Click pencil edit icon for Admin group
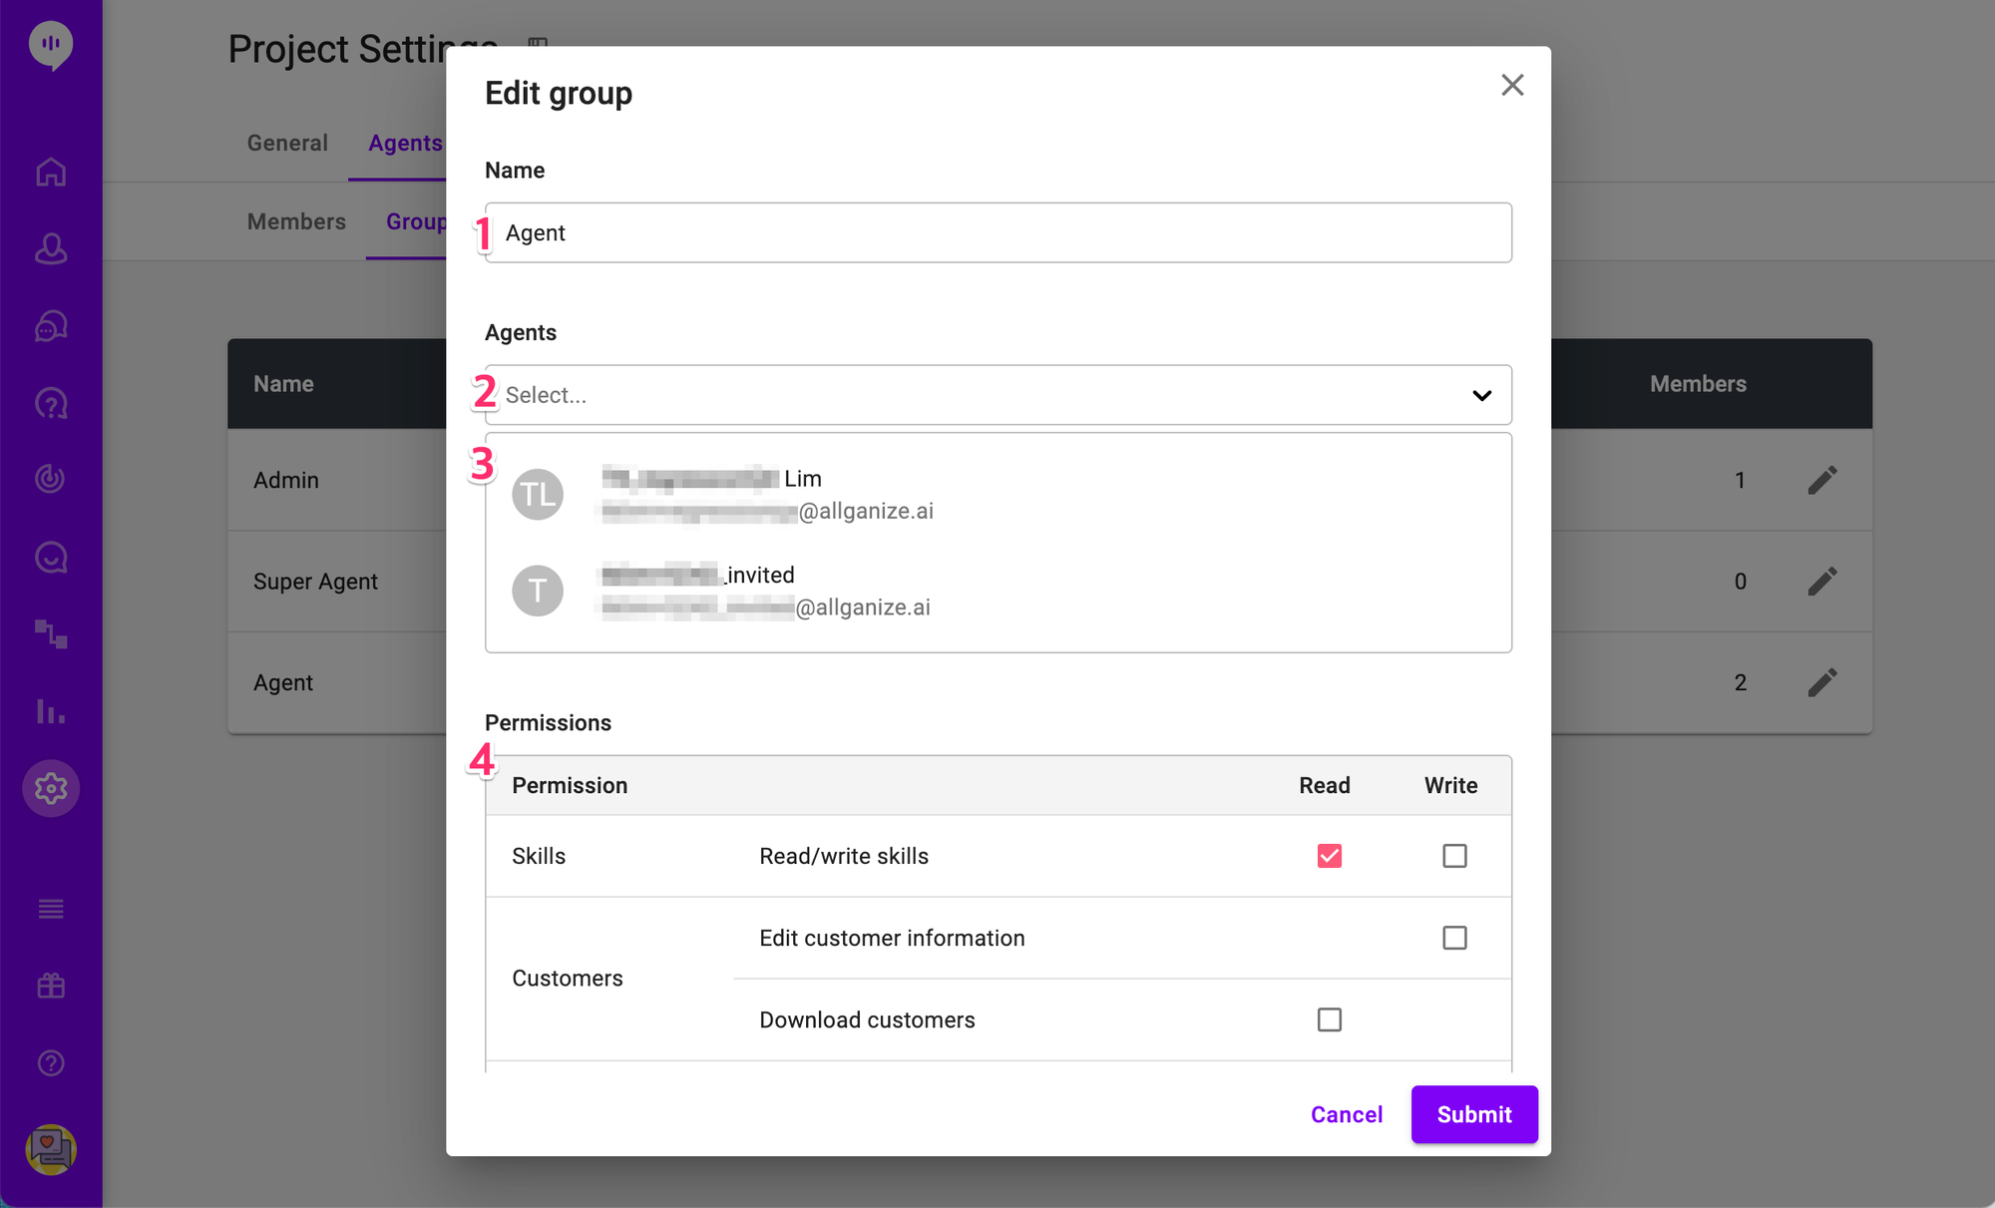The height and width of the screenshot is (1208, 1995). (1821, 480)
